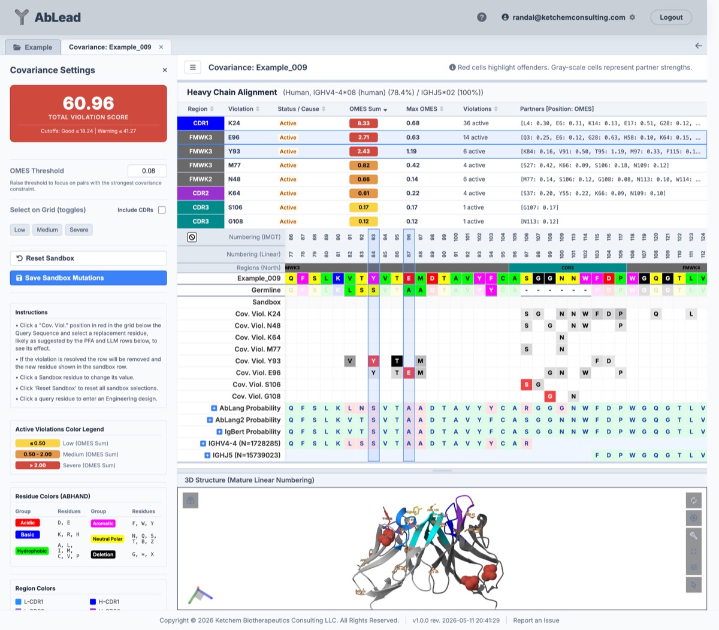Click black T cell in Cov. Viol. Y93 row
This screenshot has height=630, width=719.
397,361
